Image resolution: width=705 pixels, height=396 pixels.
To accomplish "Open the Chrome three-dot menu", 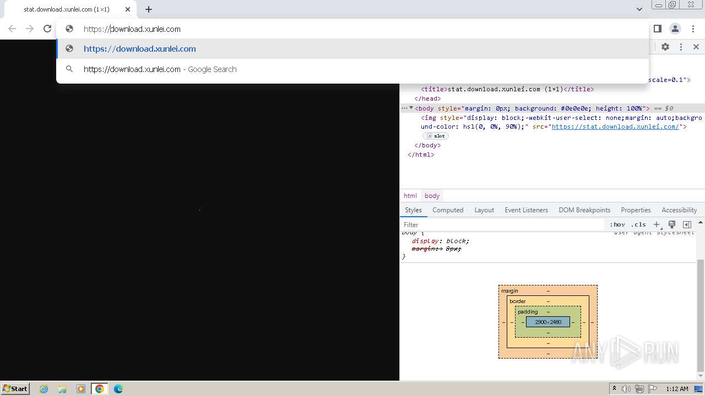I will (x=693, y=29).
